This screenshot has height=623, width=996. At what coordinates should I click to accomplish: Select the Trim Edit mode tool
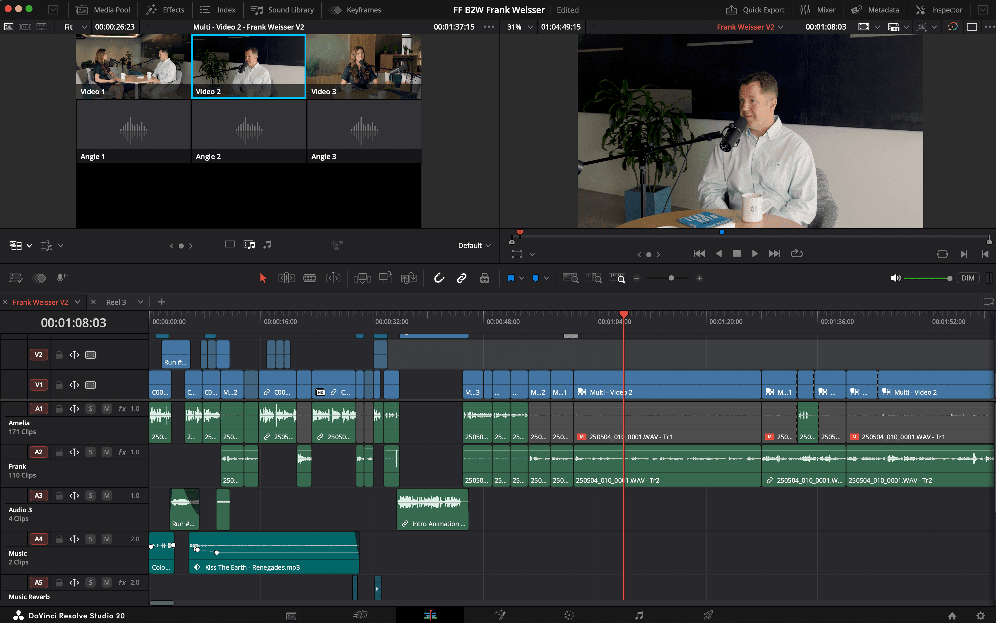[x=286, y=278]
